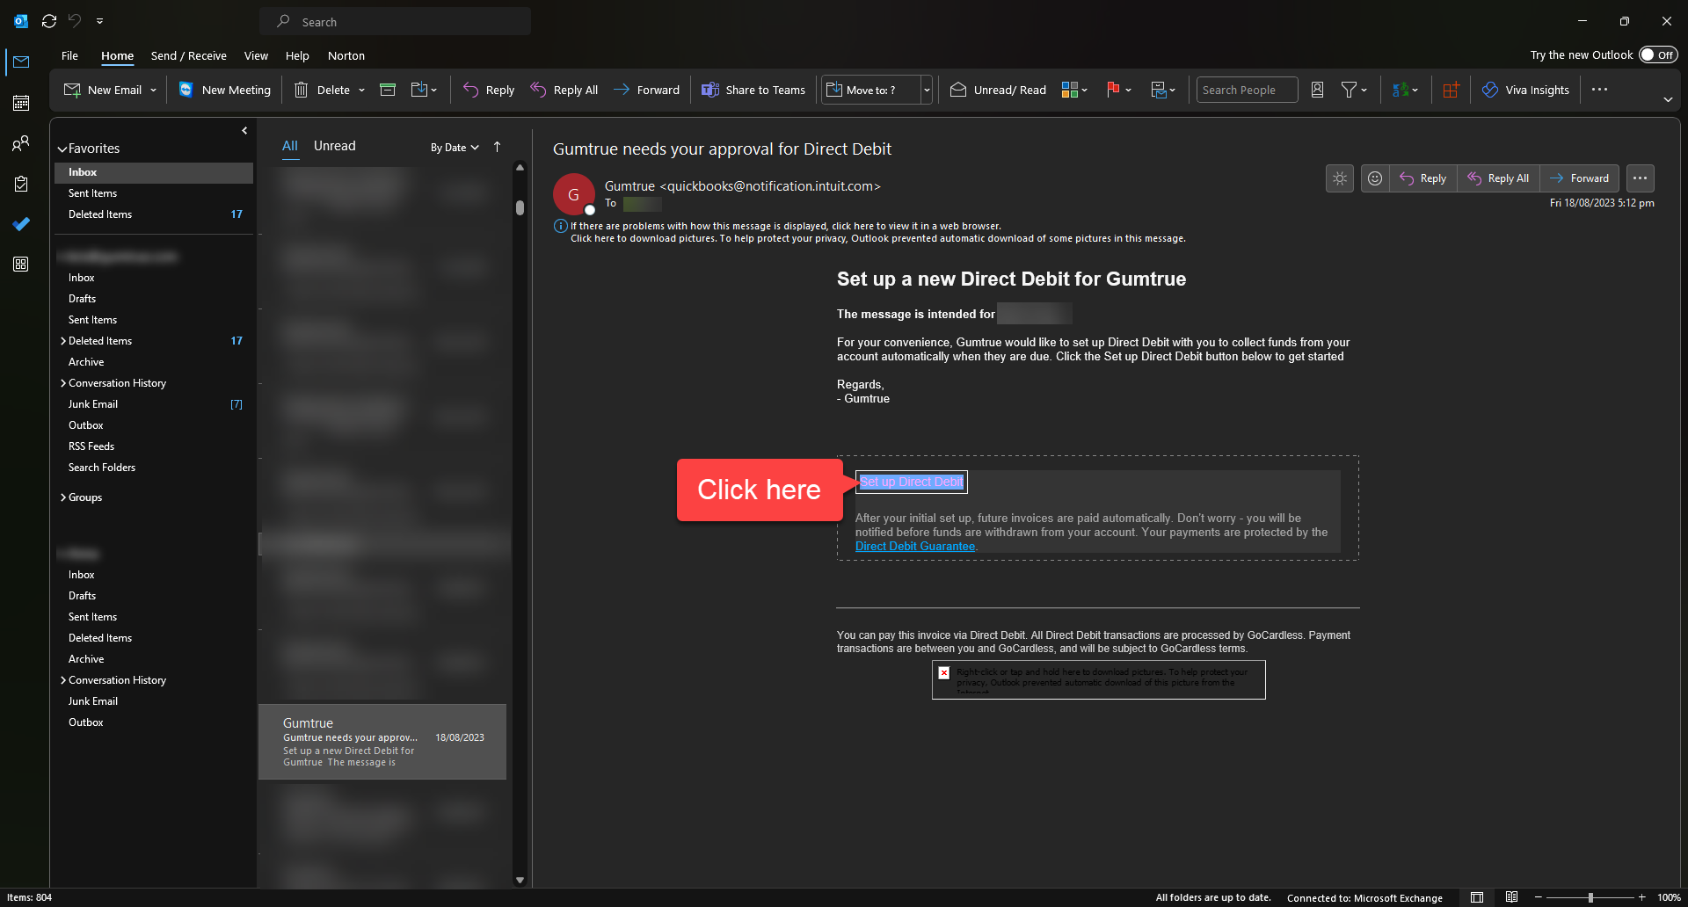Click Reply All in message header
The height and width of the screenshot is (907, 1688).
click(1498, 178)
